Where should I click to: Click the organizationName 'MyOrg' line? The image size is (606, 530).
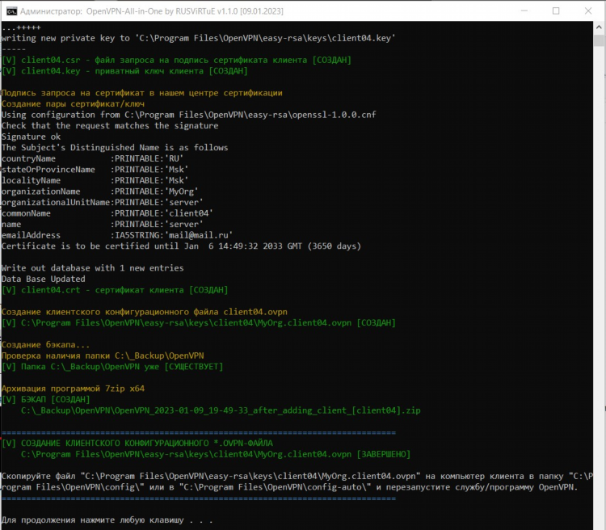point(99,191)
